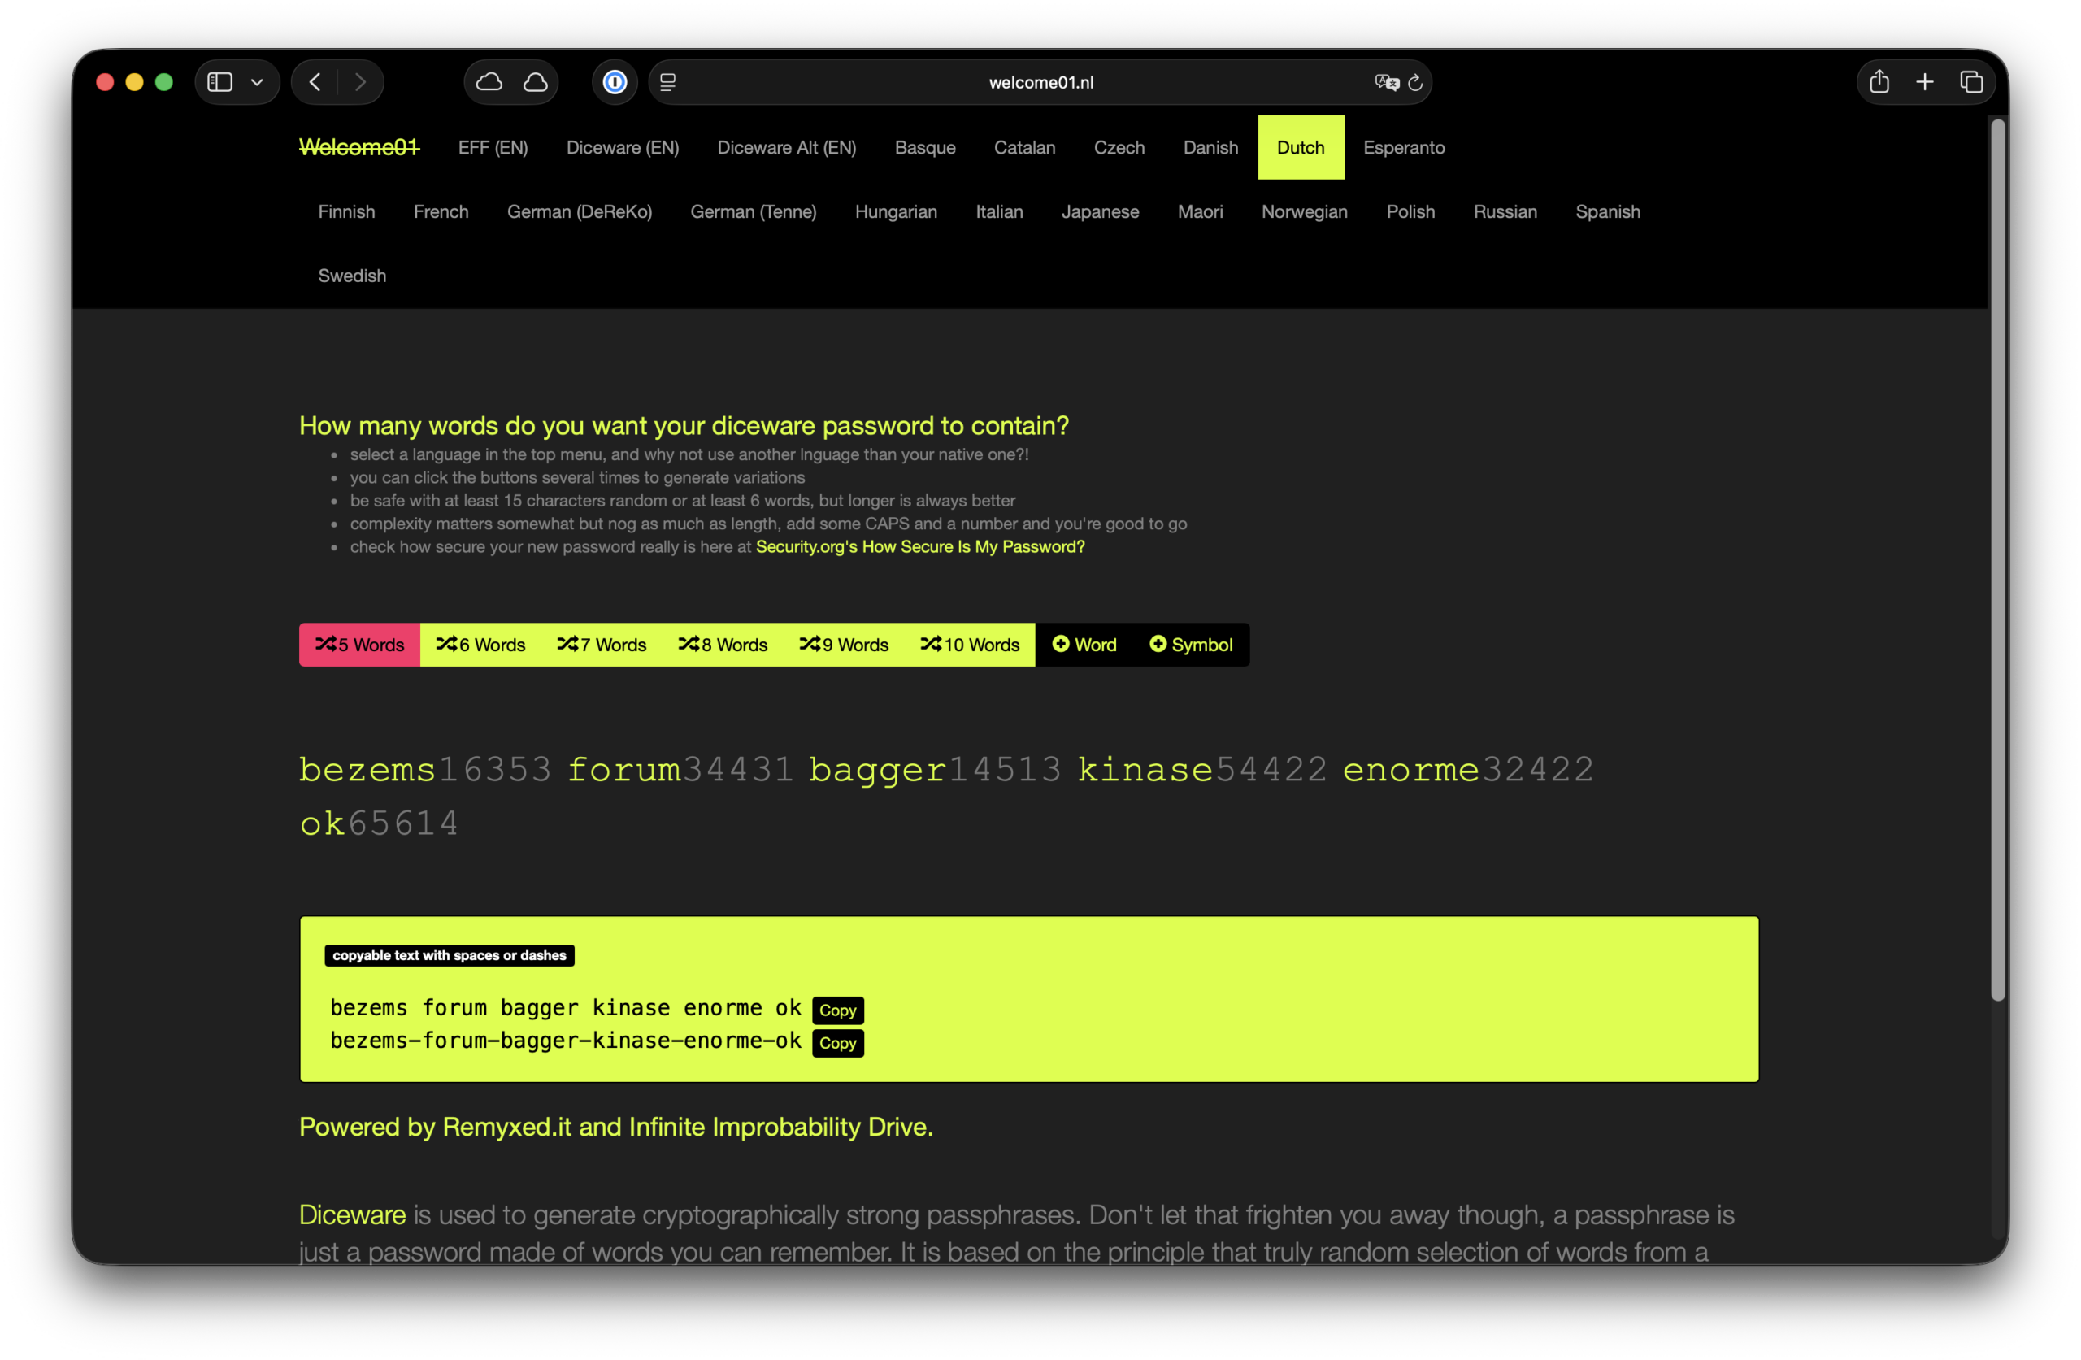Generate a 9 Words passphrase
Screen dimensions: 2081x1360
click(x=844, y=645)
